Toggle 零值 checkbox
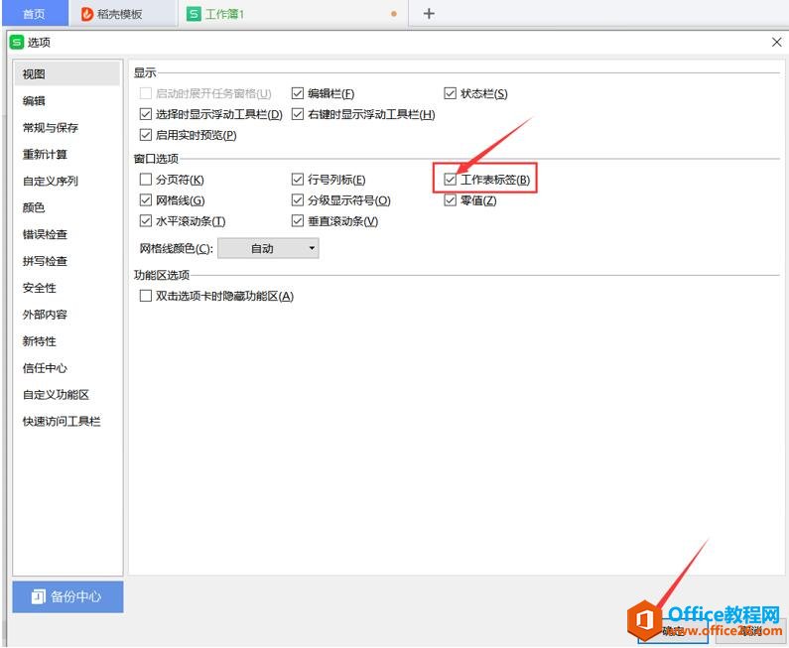Screen dimensions: 789x648 point(450,200)
